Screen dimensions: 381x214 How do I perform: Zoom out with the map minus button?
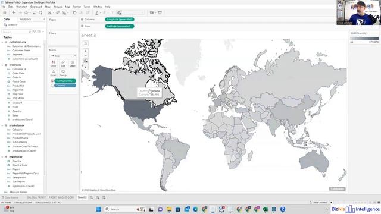86,56
